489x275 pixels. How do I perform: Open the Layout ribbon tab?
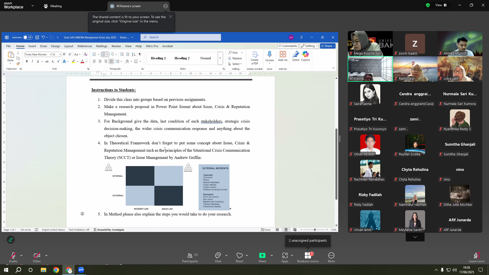pyautogui.click(x=69, y=46)
